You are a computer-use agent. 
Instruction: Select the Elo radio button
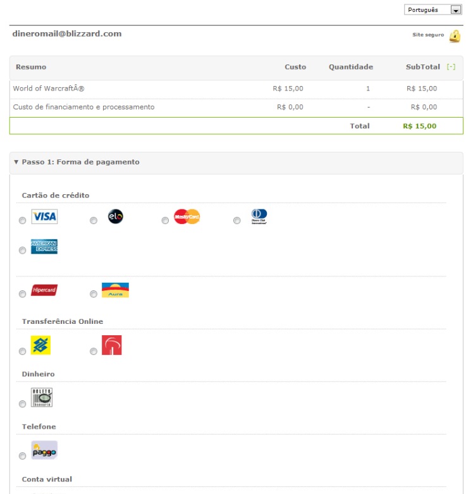coord(94,221)
